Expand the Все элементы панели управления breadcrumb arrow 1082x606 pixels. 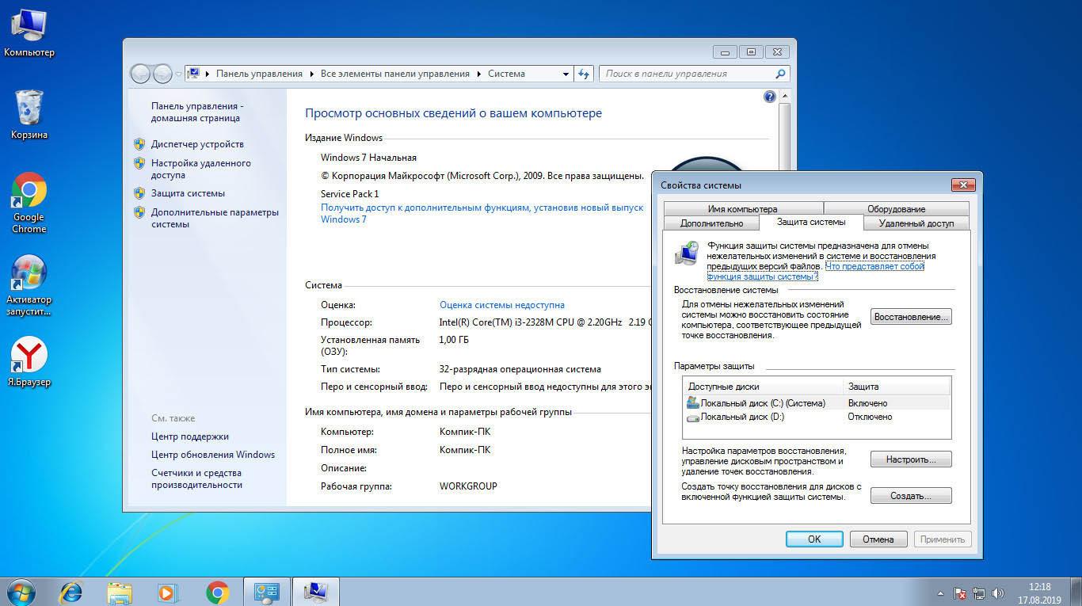[478, 74]
